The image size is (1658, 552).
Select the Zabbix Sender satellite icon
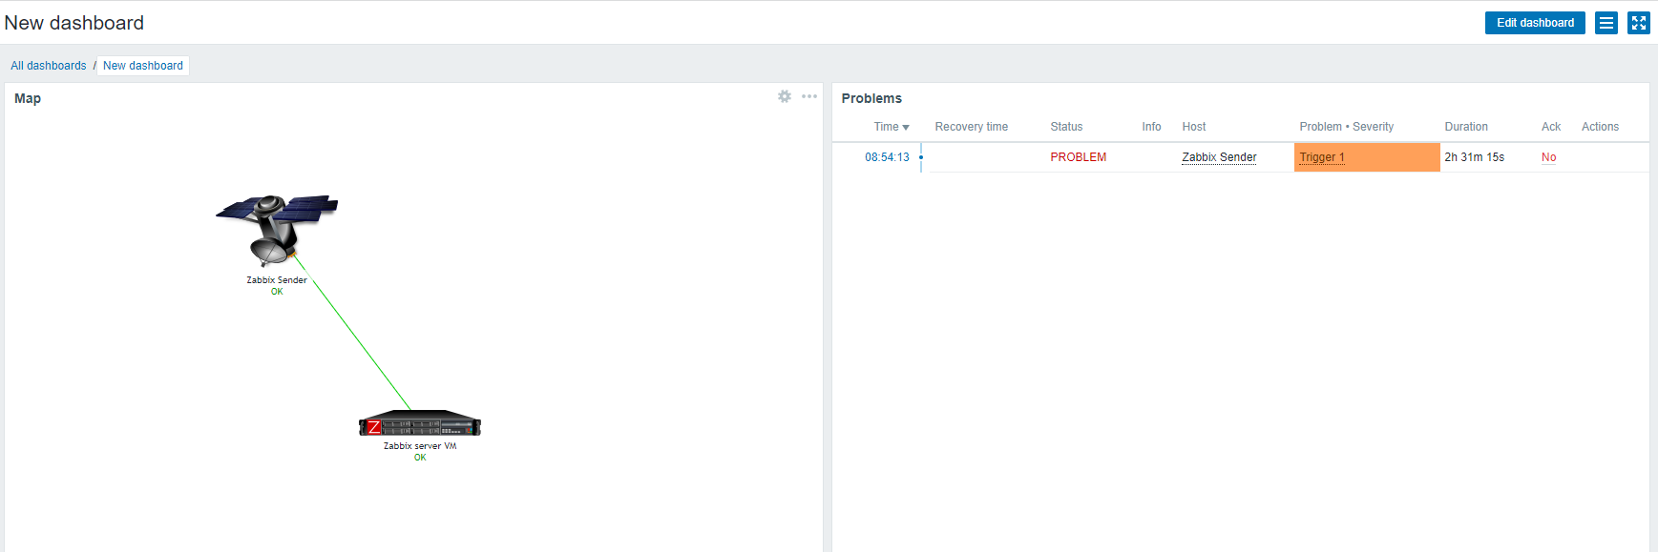(277, 230)
